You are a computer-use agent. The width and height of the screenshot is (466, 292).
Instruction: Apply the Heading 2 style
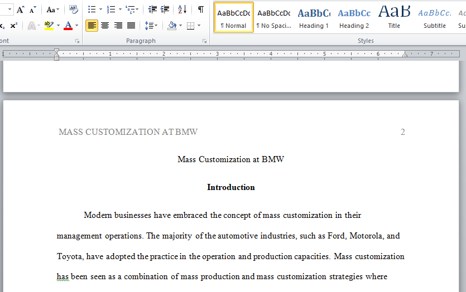pyautogui.click(x=354, y=17)
